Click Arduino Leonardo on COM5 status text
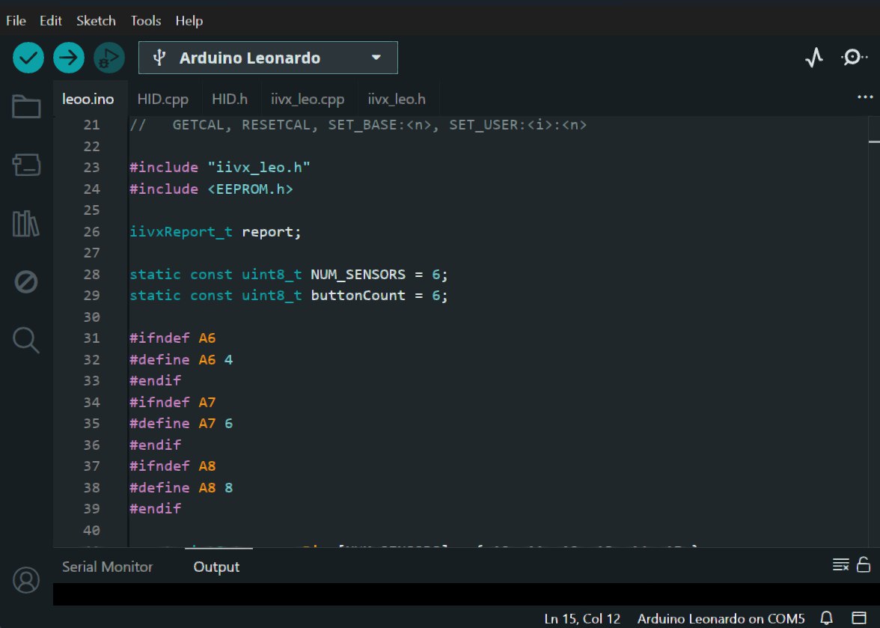This screenshot has height=628, width=880. click(721, 619)
